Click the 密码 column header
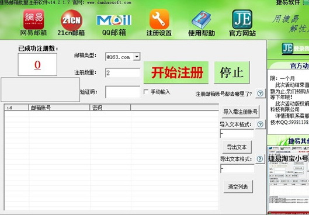 (x=110, y=107)
